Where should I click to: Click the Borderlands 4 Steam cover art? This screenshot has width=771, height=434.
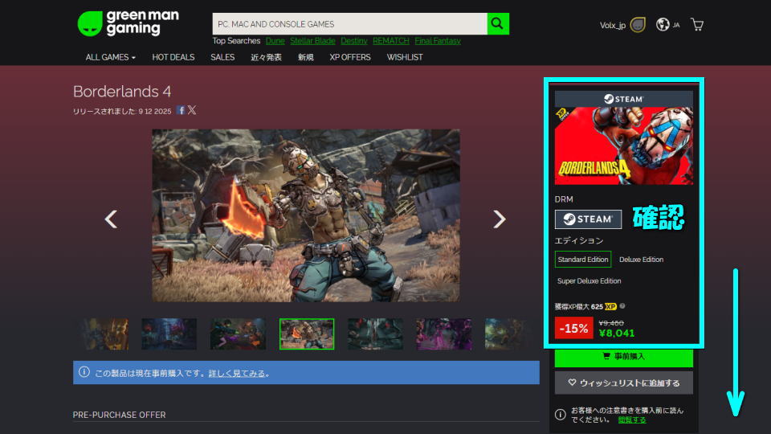coord(623,145)
